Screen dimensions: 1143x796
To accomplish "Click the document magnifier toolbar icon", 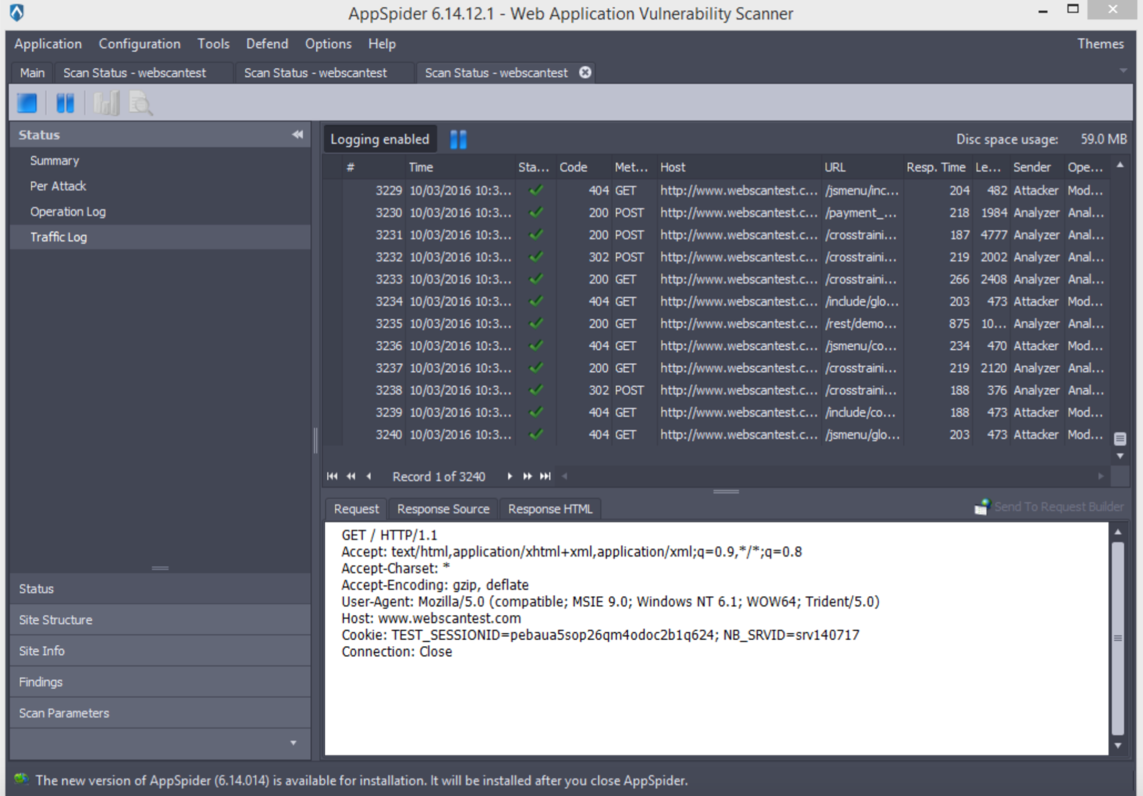I will [x=141, y=103].
